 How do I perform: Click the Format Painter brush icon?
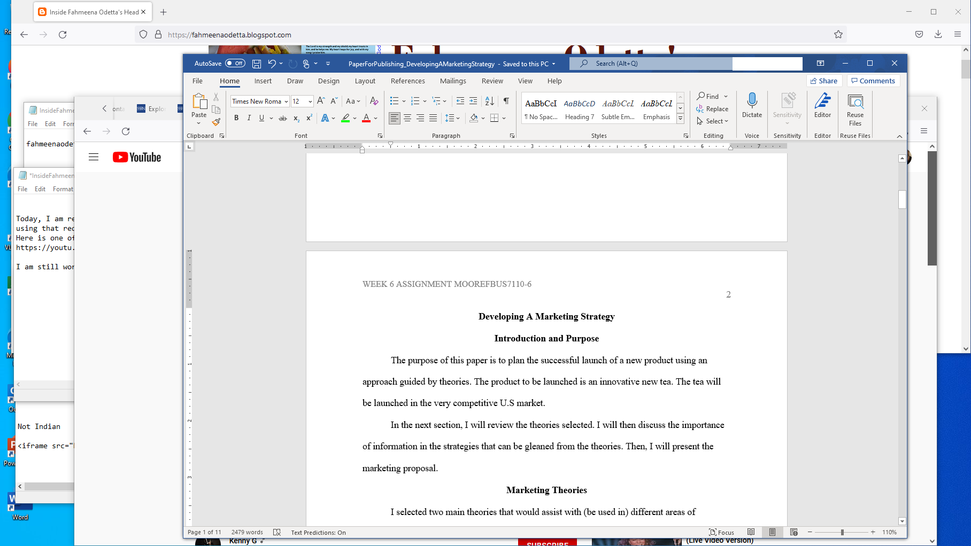tap(216, 122)
